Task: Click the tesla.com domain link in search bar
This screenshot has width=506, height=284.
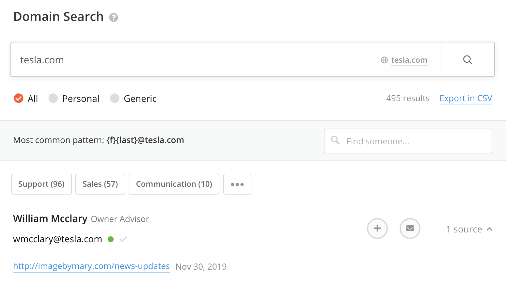Action: click(x=409, y=60)
